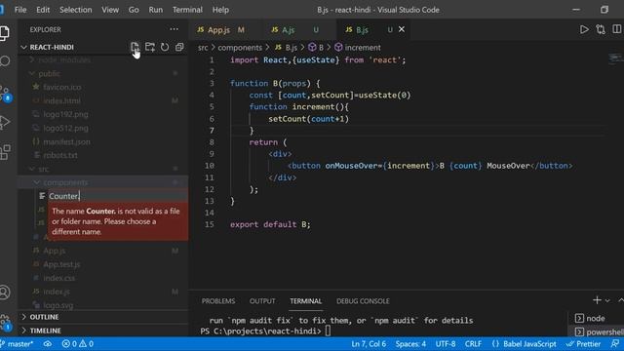Add a new terminal with plus icon

point(597,300)
